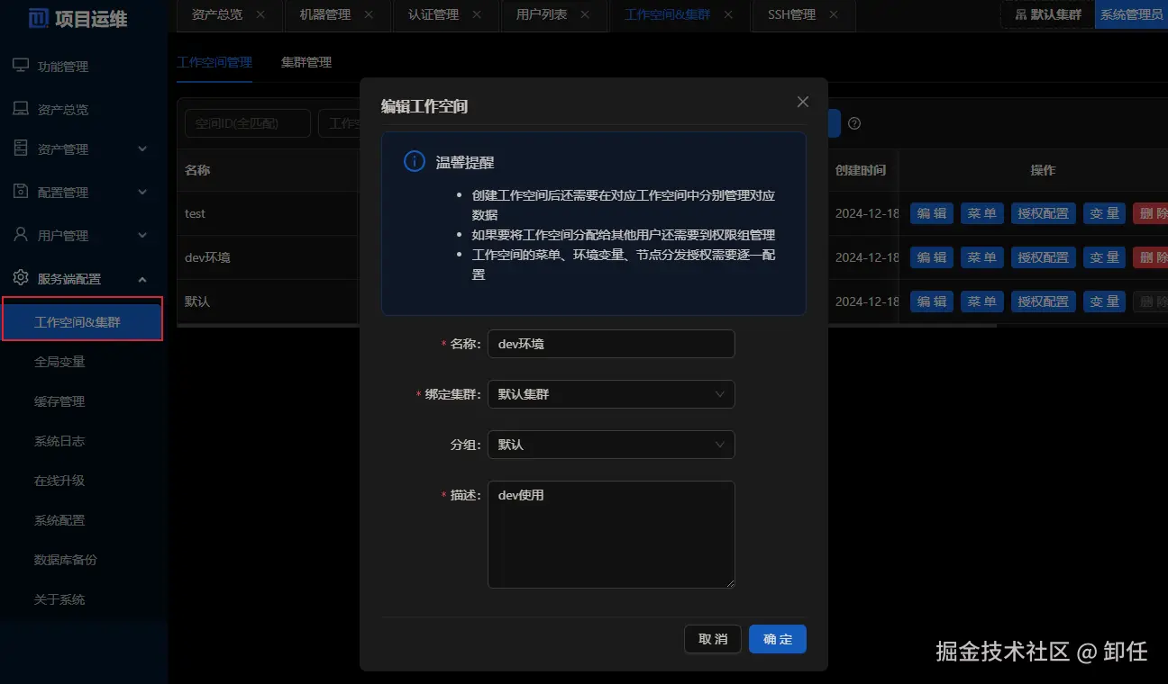Open 关于系统 in sidebar
The height and width of the screenshot is (684, 1168).
pos(59,599)
